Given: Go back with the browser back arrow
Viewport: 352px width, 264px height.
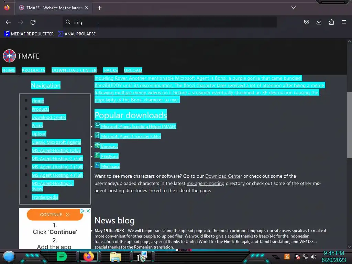Looking at the screenshot, I should click(x=8, y=22).
